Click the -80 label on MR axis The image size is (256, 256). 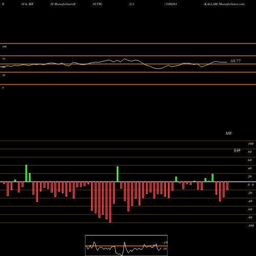pyautogui.click(x=250, y=218)
